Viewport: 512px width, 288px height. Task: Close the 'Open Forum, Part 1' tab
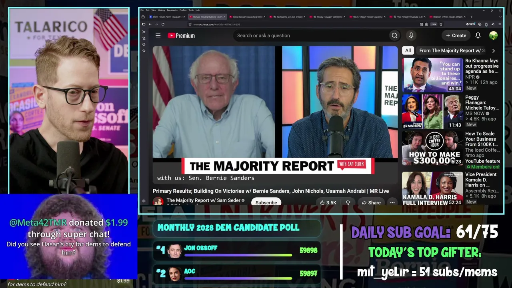184,17
